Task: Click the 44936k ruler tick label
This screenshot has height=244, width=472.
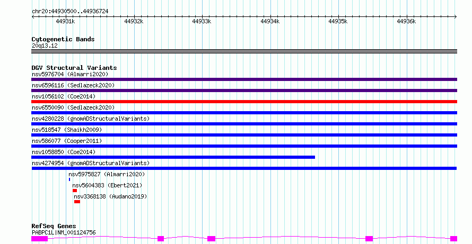Action: [x=406, y=21]
